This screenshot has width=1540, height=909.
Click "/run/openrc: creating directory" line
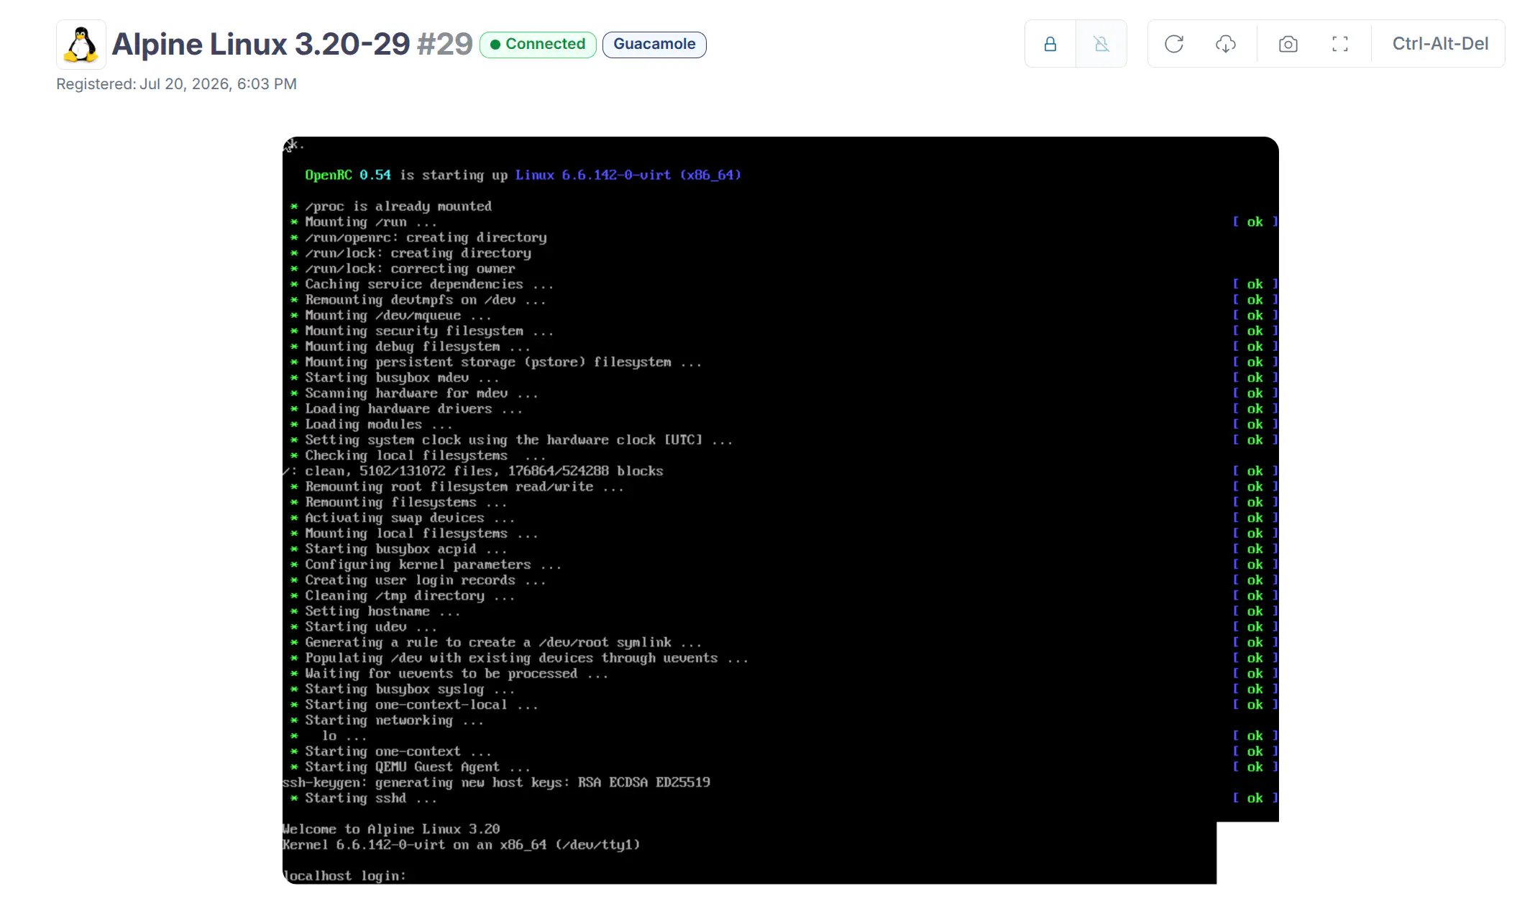(x=426, y=237)
